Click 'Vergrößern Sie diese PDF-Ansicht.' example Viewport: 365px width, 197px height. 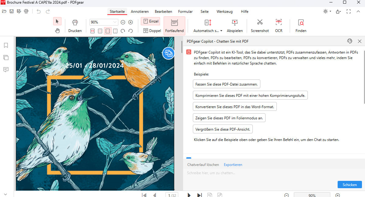pos(223,129)
